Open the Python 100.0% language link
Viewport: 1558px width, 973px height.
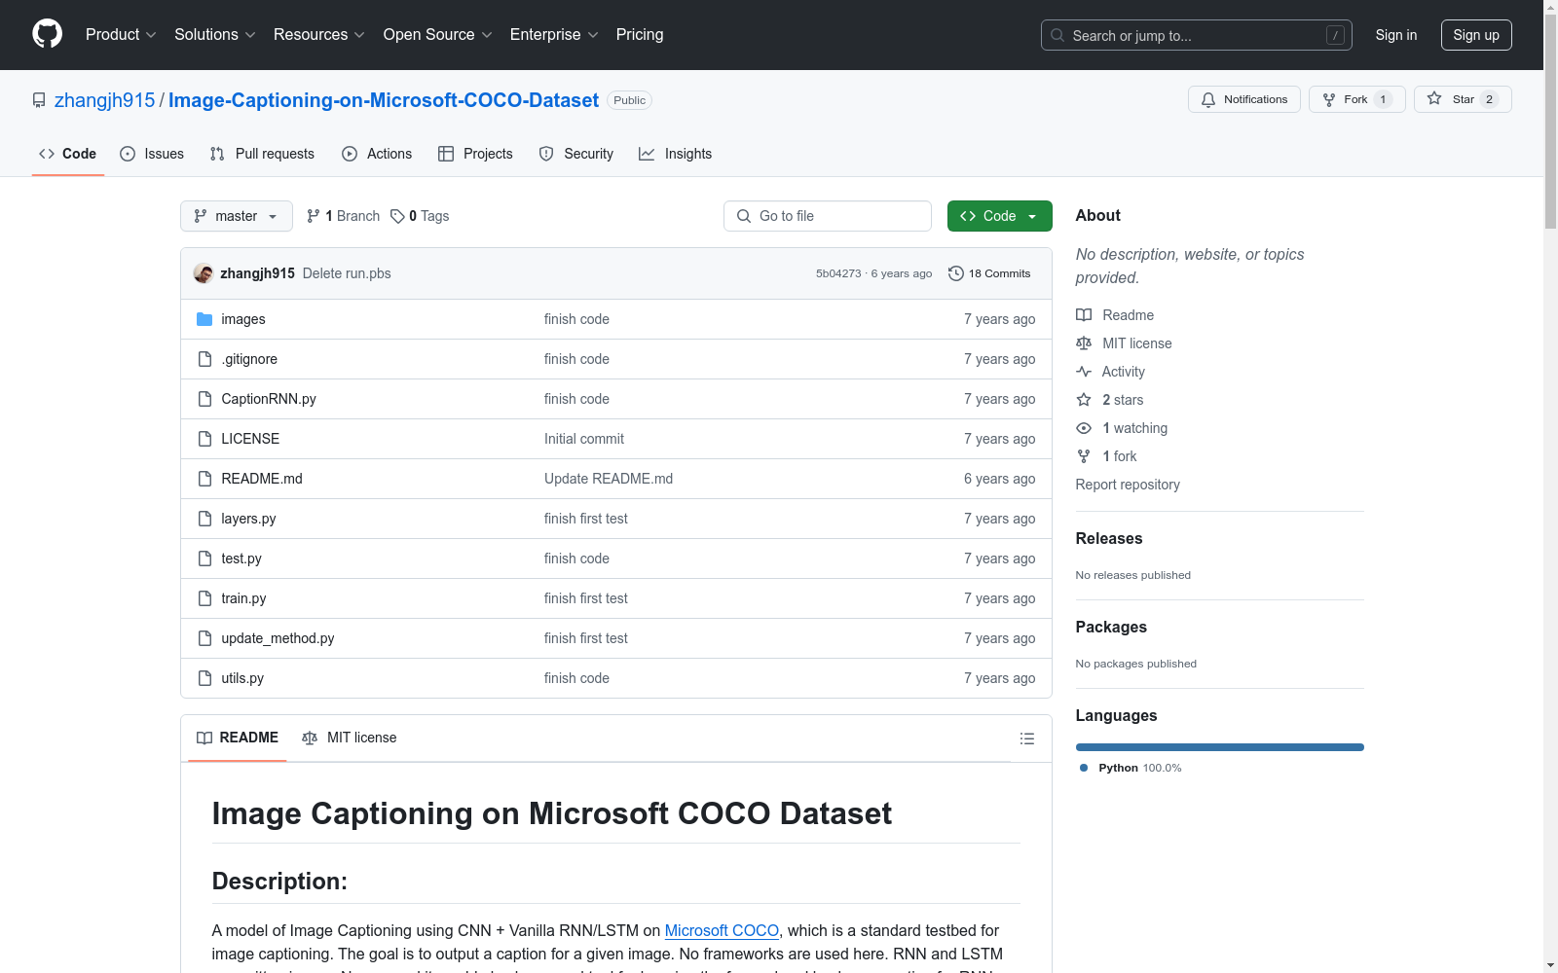[1131, 768]
